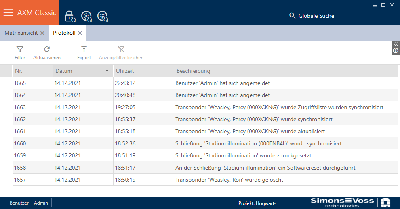Select log entry number 1663
The width and height of the screenshot is (400, 209).
pyautogui.click(x=202, y=107)
